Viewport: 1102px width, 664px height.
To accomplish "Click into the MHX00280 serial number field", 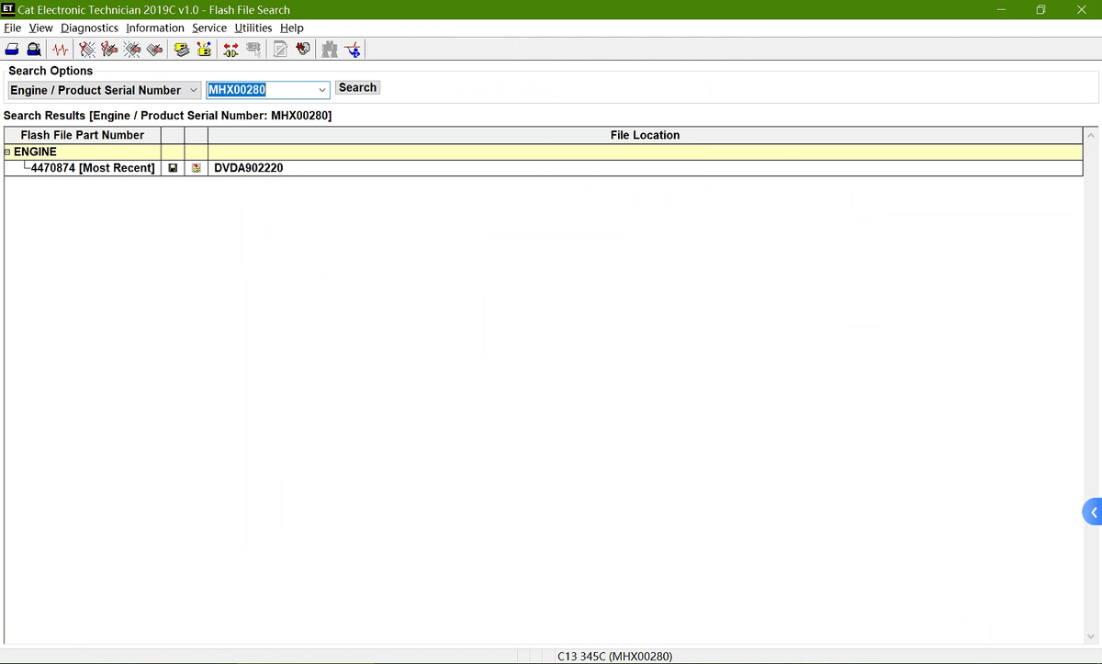I will point(262,90).
